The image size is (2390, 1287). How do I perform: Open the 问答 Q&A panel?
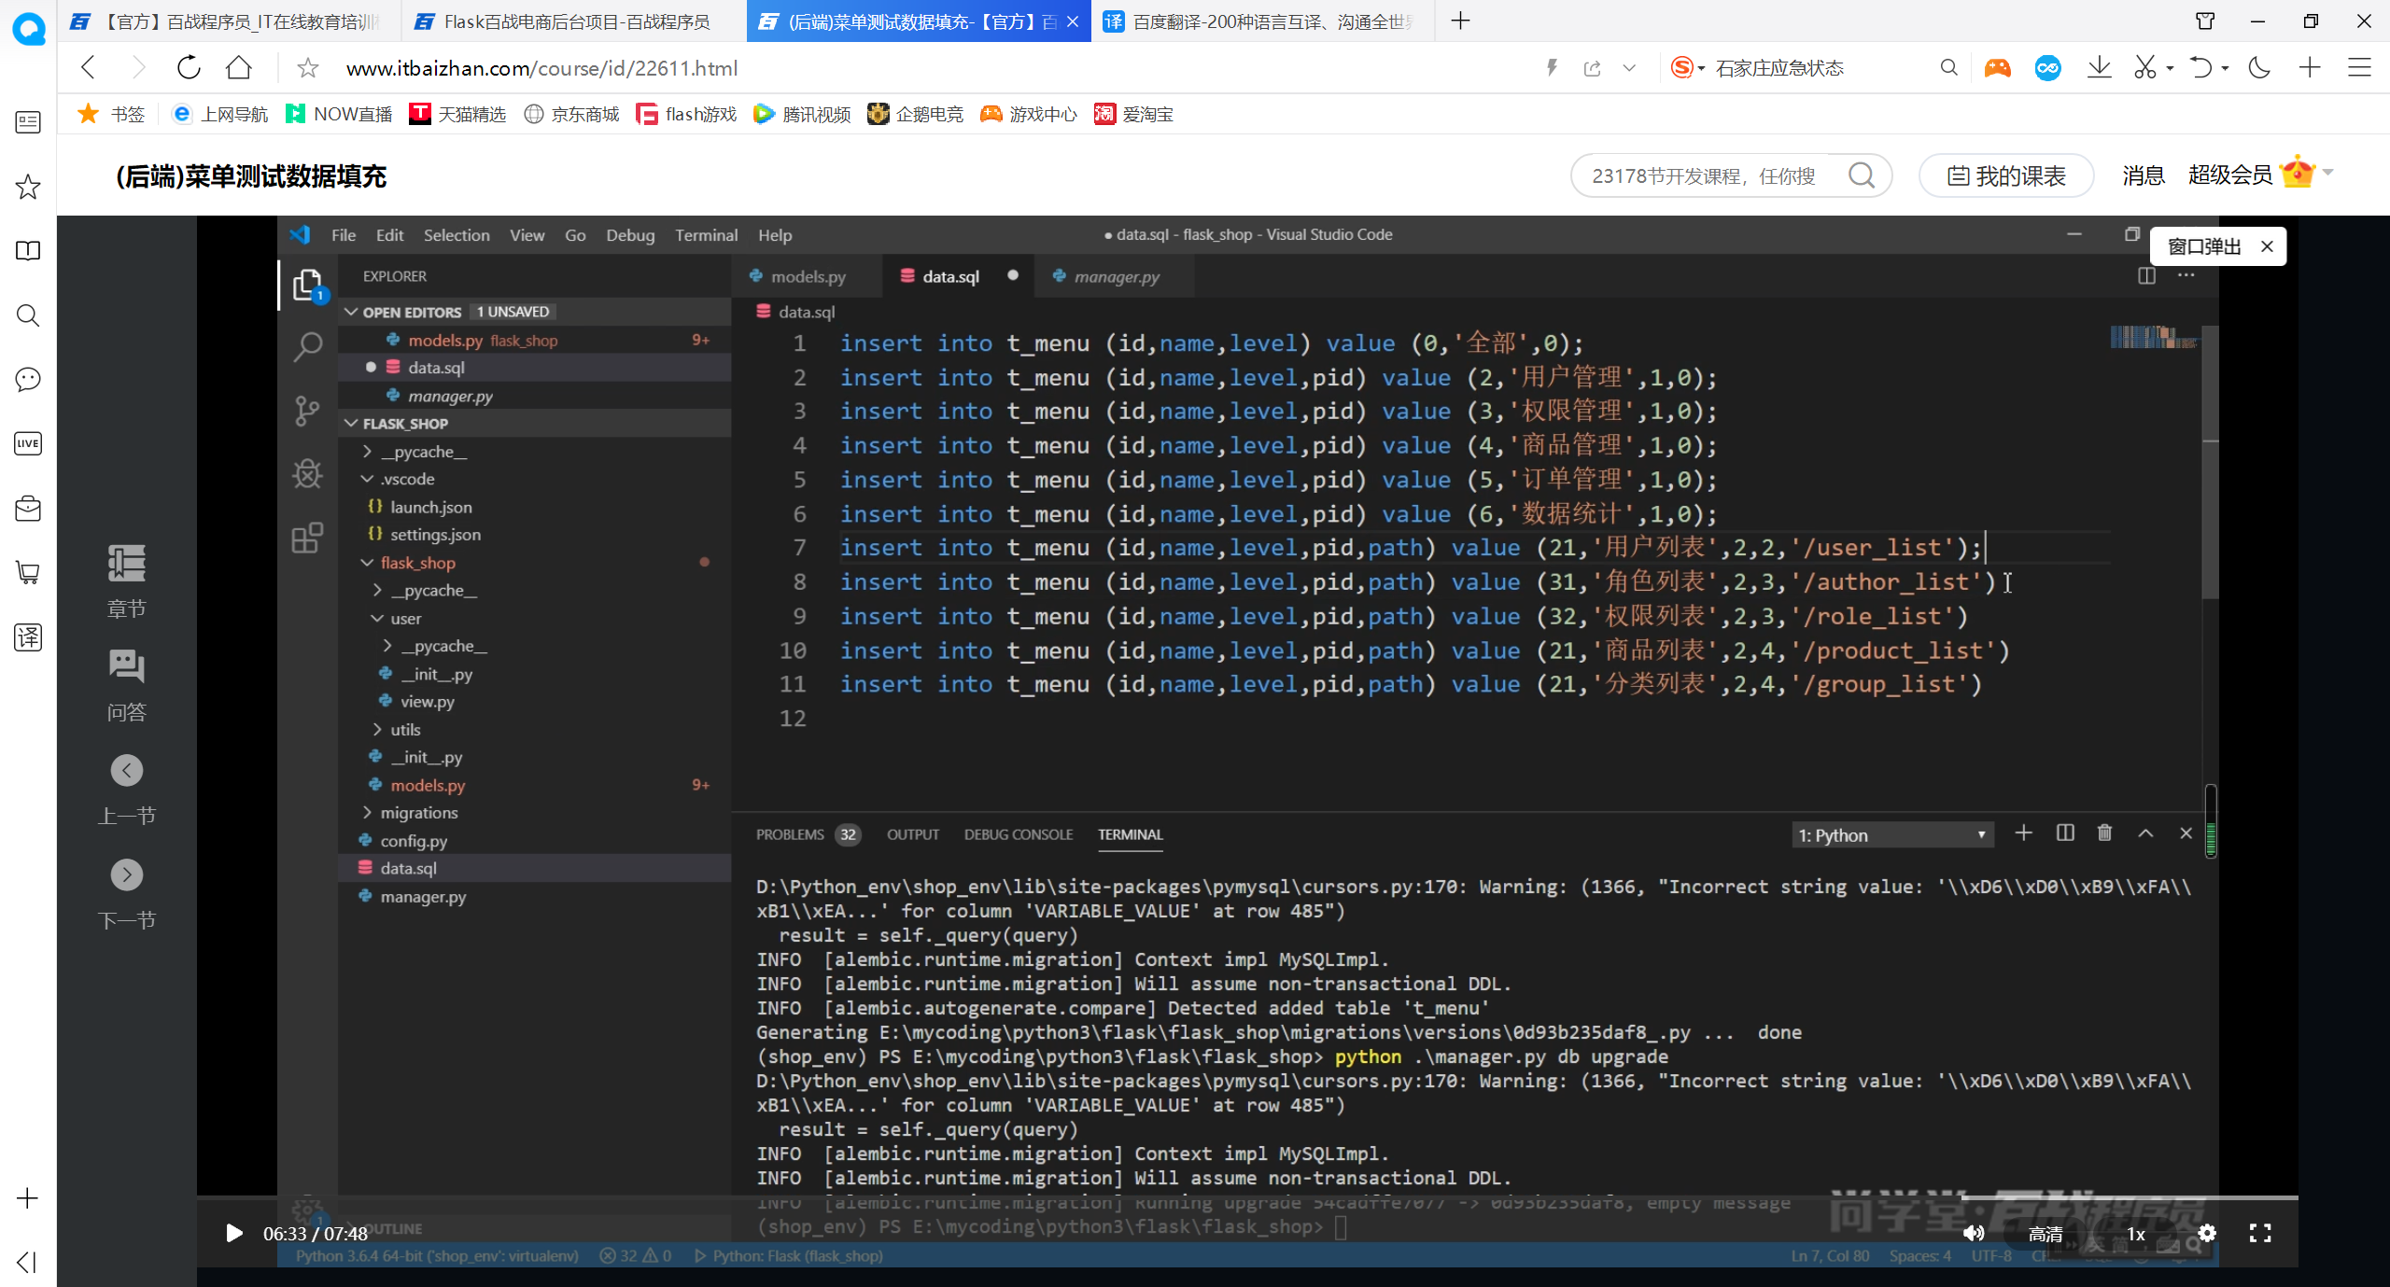pos(127,686)
